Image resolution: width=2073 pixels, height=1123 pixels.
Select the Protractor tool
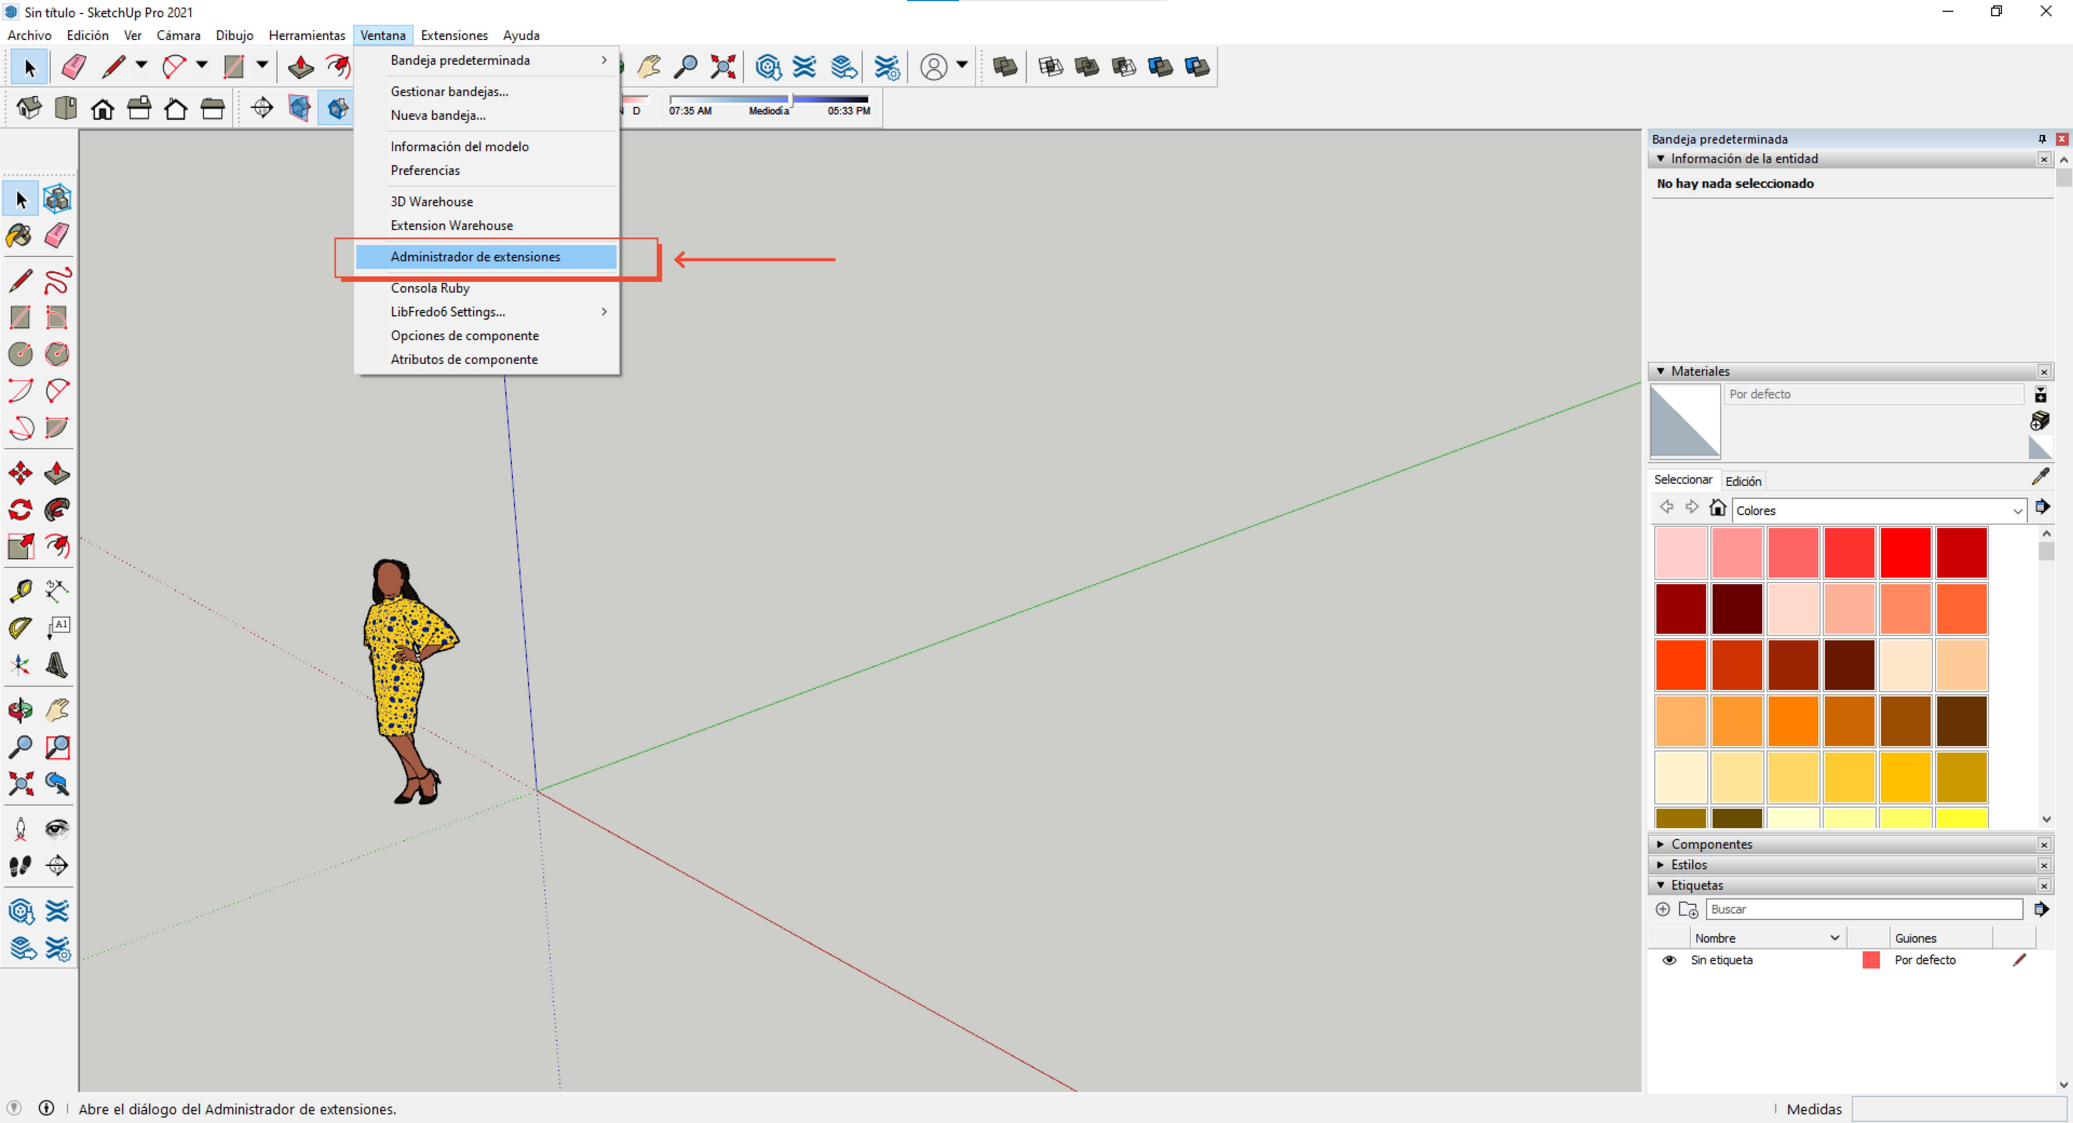coord(19,628)
